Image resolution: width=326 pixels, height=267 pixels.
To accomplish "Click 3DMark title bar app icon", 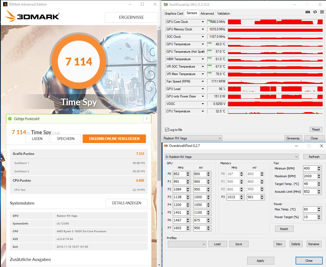I will [5, 4].
